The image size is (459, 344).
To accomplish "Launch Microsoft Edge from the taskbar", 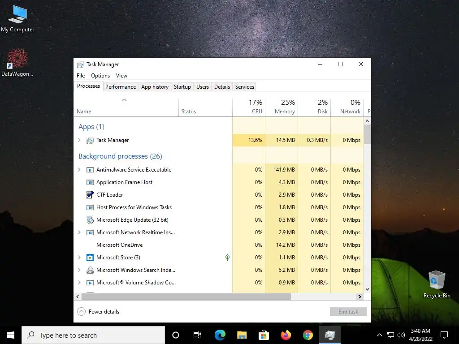I will [x=220, y=335].
